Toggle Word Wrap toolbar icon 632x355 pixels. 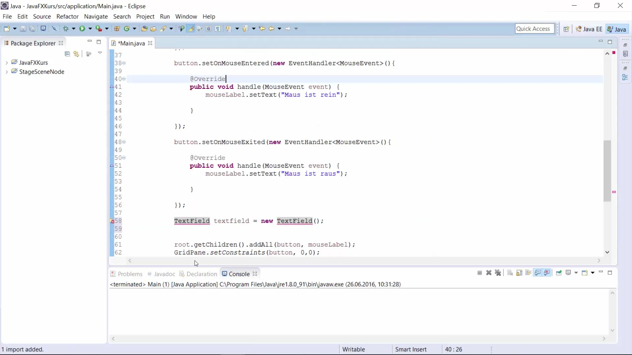[x=199, y=29]
